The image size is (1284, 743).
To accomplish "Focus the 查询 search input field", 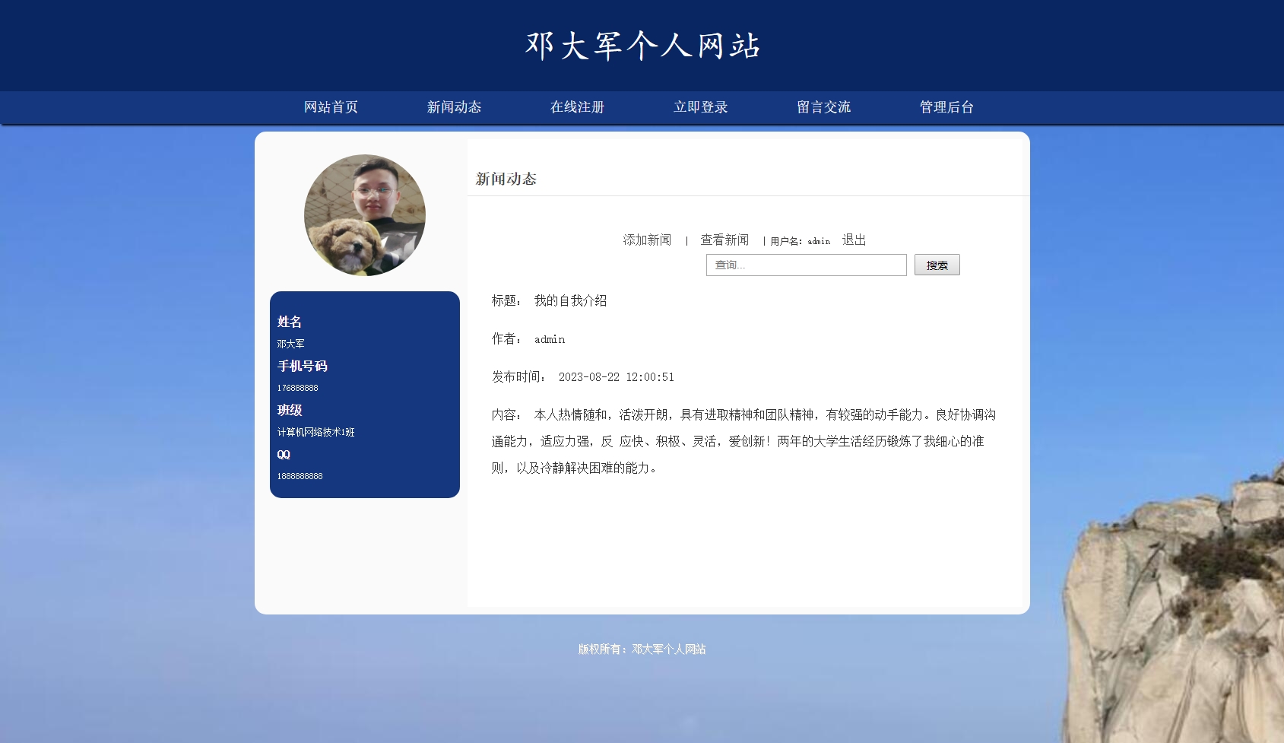I will 806,265.
